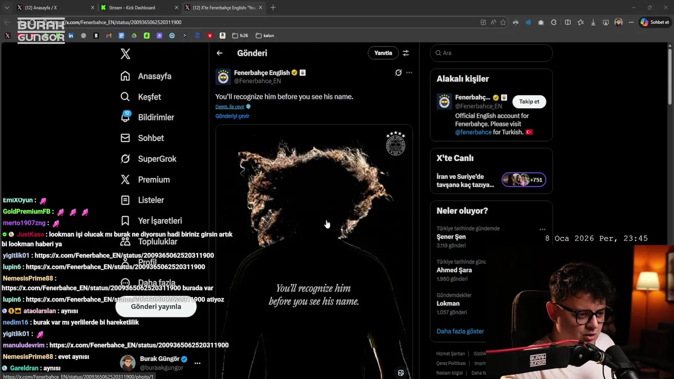Open the three-dot menu for Şener Şen trend
Screen dimensions: 674x379
(542, 230)
